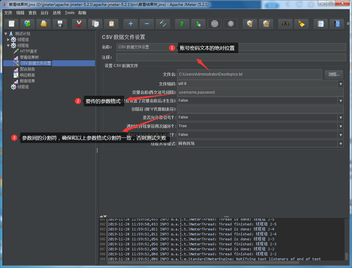Click the Paste clipboard icon
Screen dimensions: 352x268
[111, 24]
